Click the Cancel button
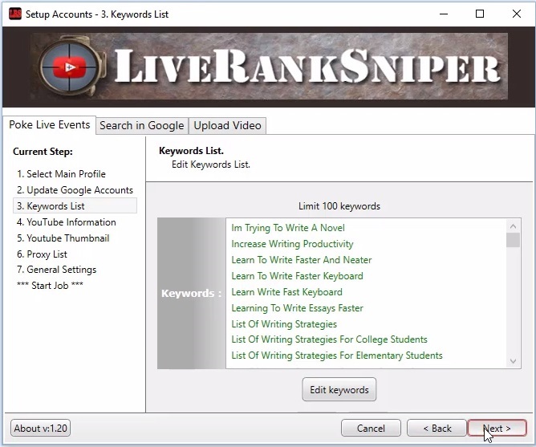The width and height of the screenshot is (536, 447). click(371, 429)
